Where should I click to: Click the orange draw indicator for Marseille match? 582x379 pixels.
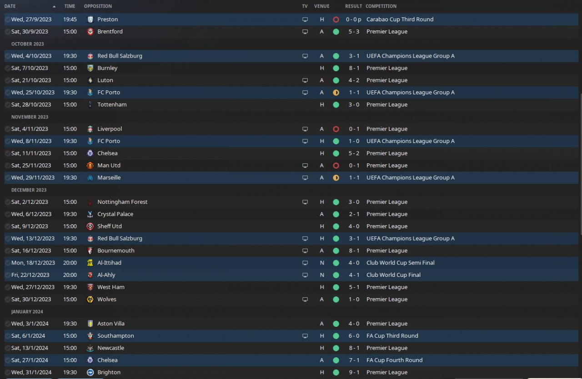click(336, 178)
